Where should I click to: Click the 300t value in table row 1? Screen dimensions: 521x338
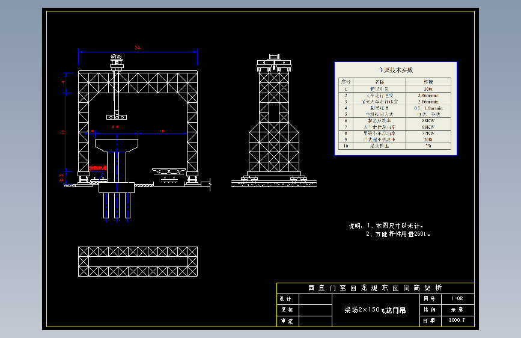428,89
